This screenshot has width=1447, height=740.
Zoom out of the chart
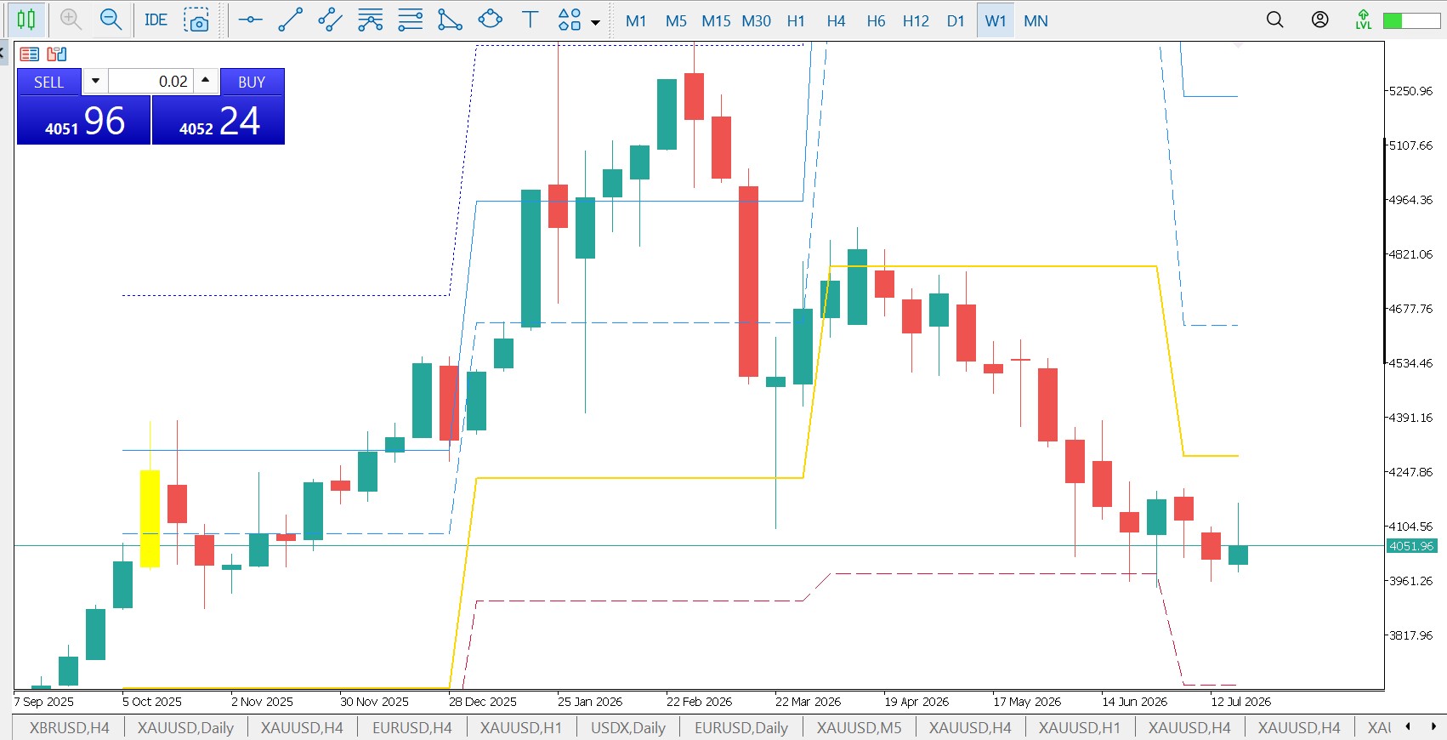click(111, 20)
